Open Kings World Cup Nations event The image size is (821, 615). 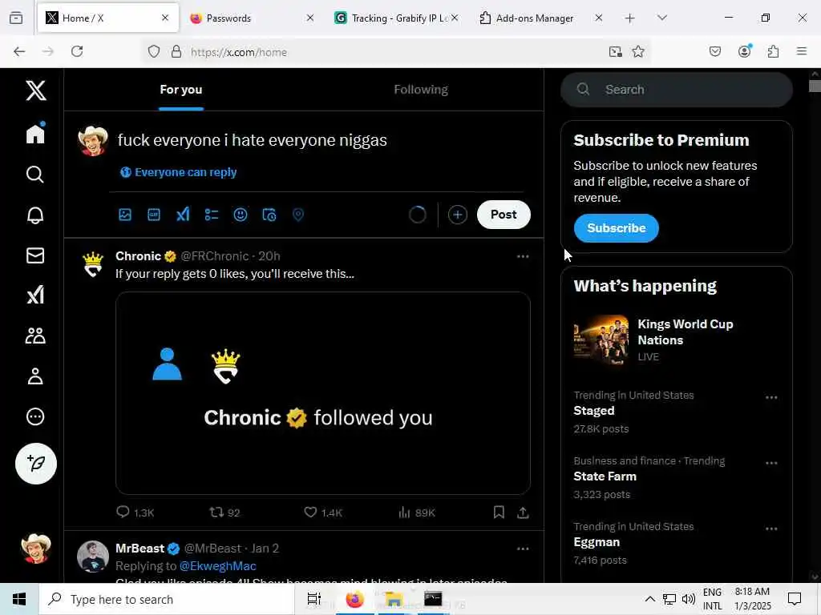coord(676,340)
